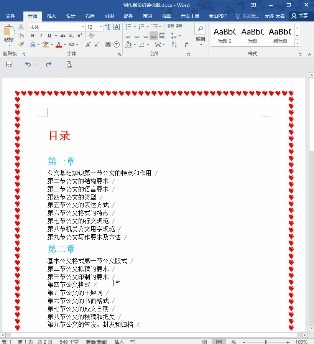Expand the styles gallery
314x344 pixels.
(298, 43)
